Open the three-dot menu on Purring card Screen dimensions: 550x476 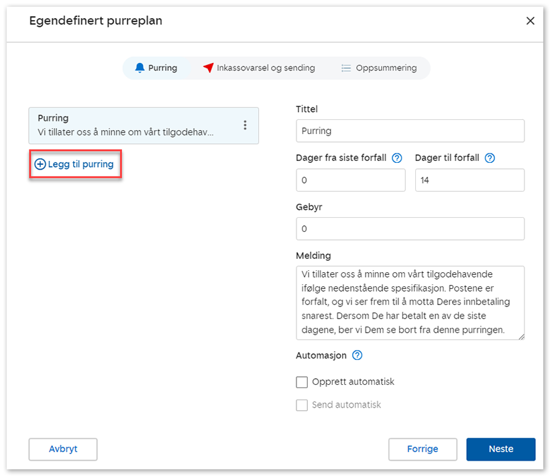(245, 125)
